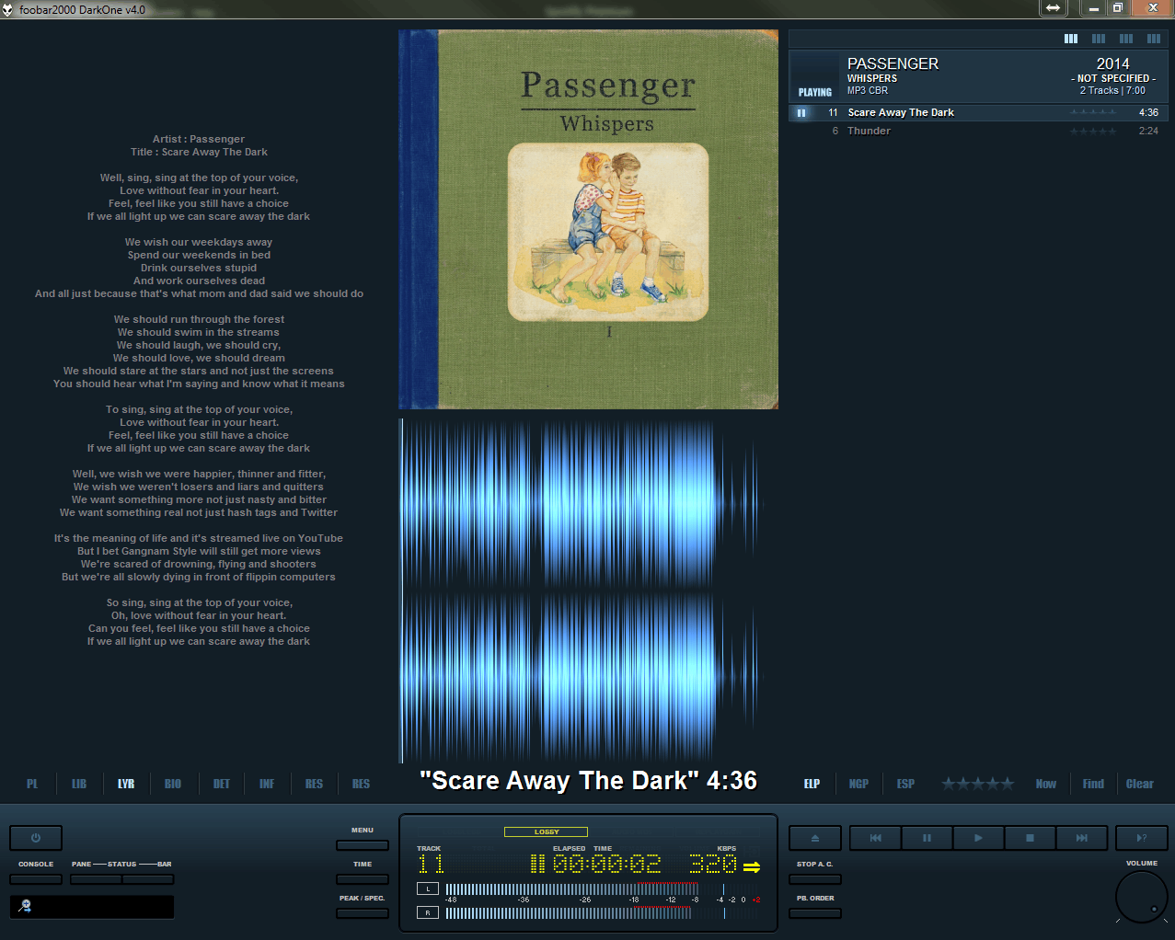Switch to the NGP playlist tab
1175x940 pixels.
pyautogui.click(x=858, y=784)
